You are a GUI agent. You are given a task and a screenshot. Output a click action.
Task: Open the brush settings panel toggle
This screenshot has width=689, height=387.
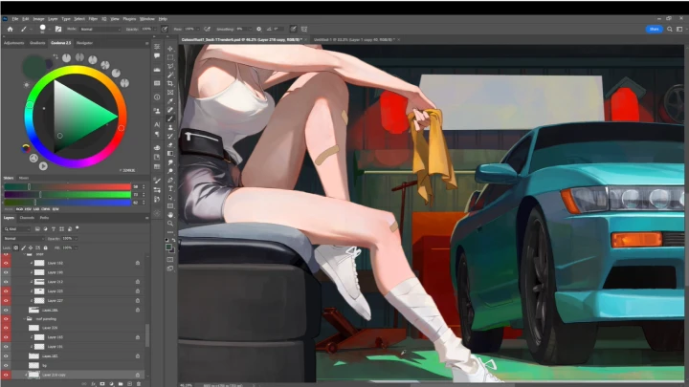click(58, 29)
